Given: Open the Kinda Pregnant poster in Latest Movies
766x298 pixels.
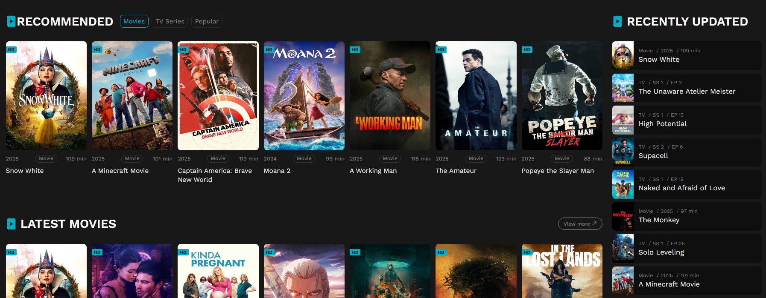Looking at the screenshot, I should (x=218, y=271).
